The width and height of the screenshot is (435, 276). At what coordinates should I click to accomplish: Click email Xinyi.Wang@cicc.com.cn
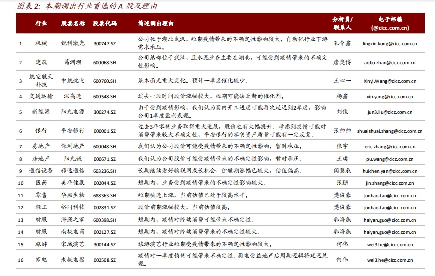point(390,81)
